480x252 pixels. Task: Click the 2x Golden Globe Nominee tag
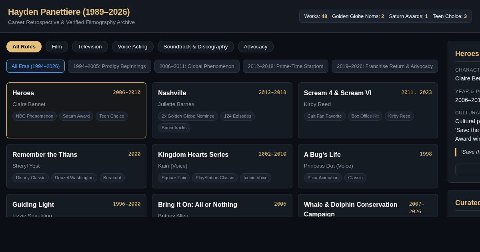(x=188, y=116)
